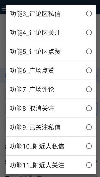Select radio button for 功能8_取消关注
The height and width of the screenshot is (177, 100).
(89, 109)
